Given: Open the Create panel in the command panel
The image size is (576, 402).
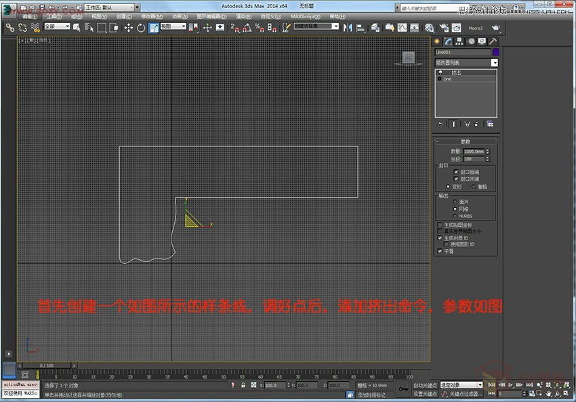Looking at the screenshot, I should pos(437,41).
